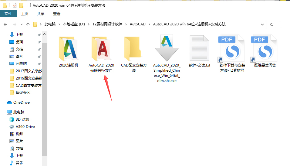Click the pinned 文档 quick access item
Viewport: 290px width, 166px height.
(19, 49)
